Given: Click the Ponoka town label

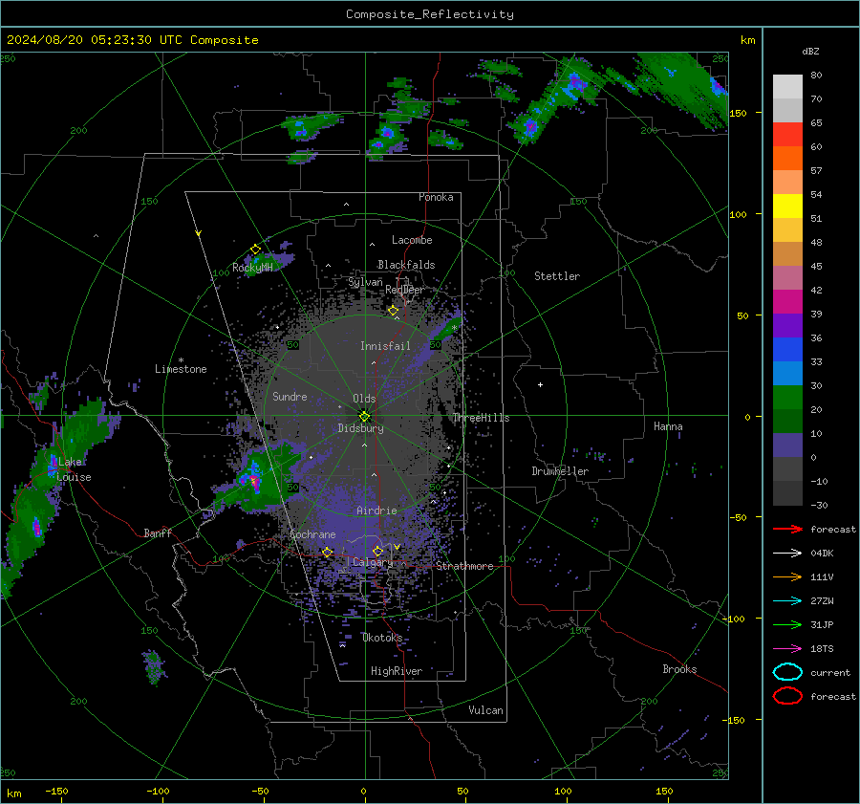Looking at the screenshot, I should coord(436,197).
